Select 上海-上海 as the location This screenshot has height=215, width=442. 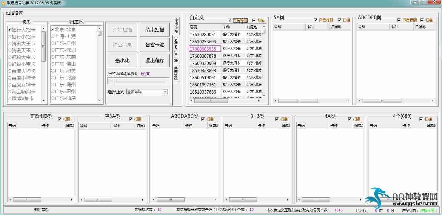(x=63, y=36)
